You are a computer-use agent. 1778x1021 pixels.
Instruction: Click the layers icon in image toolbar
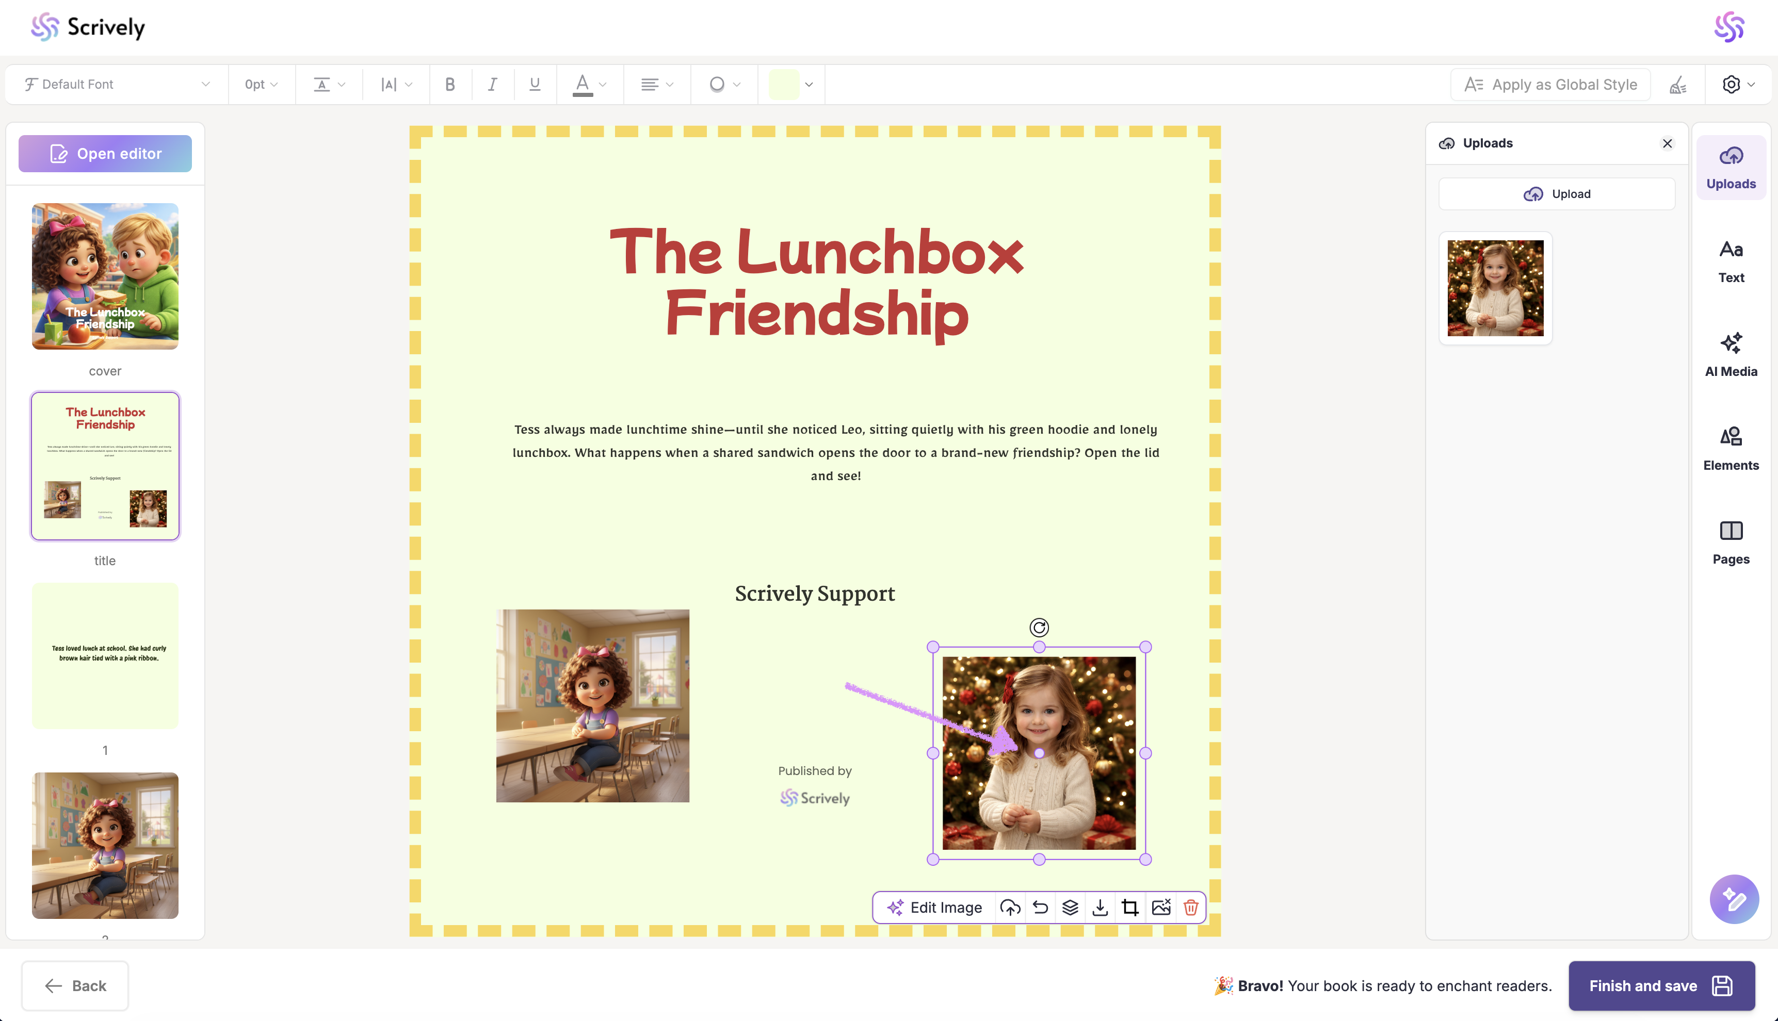point(1070,908)
